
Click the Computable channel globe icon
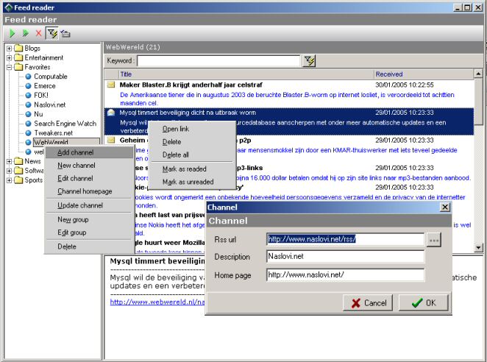[28, 77]
